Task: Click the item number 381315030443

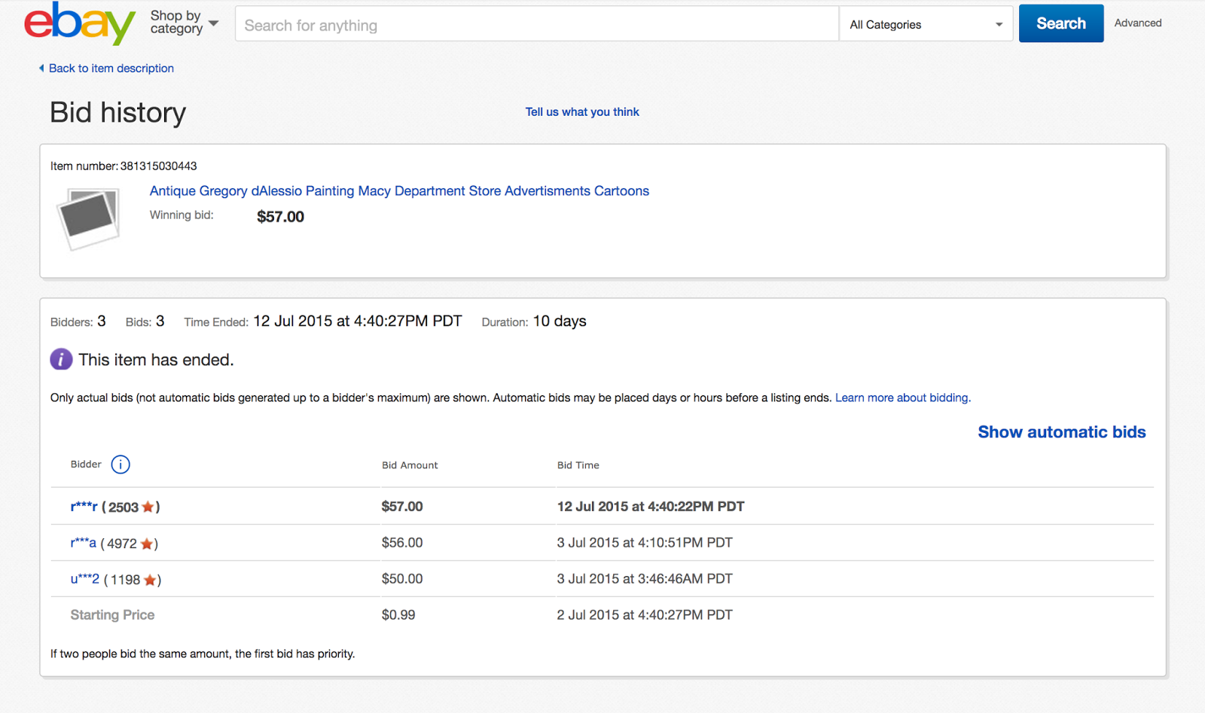Action: pos(158,166)
